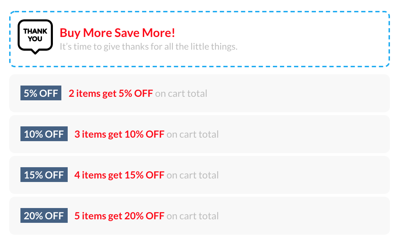Click the 3 items get 10% OFF text

(x=119, y=134)
